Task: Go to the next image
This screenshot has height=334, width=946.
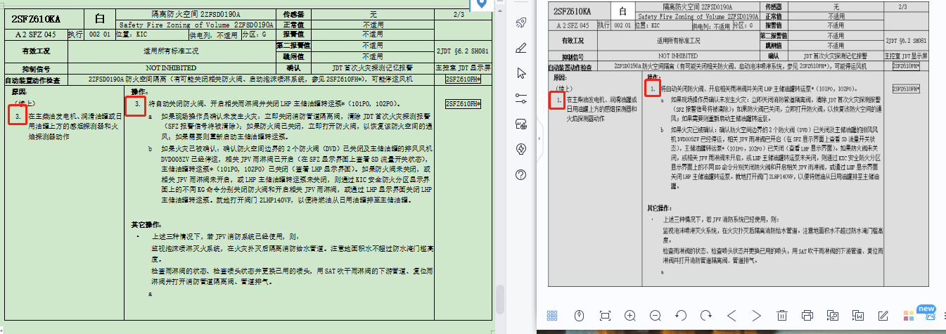Action: click(756, 315)
